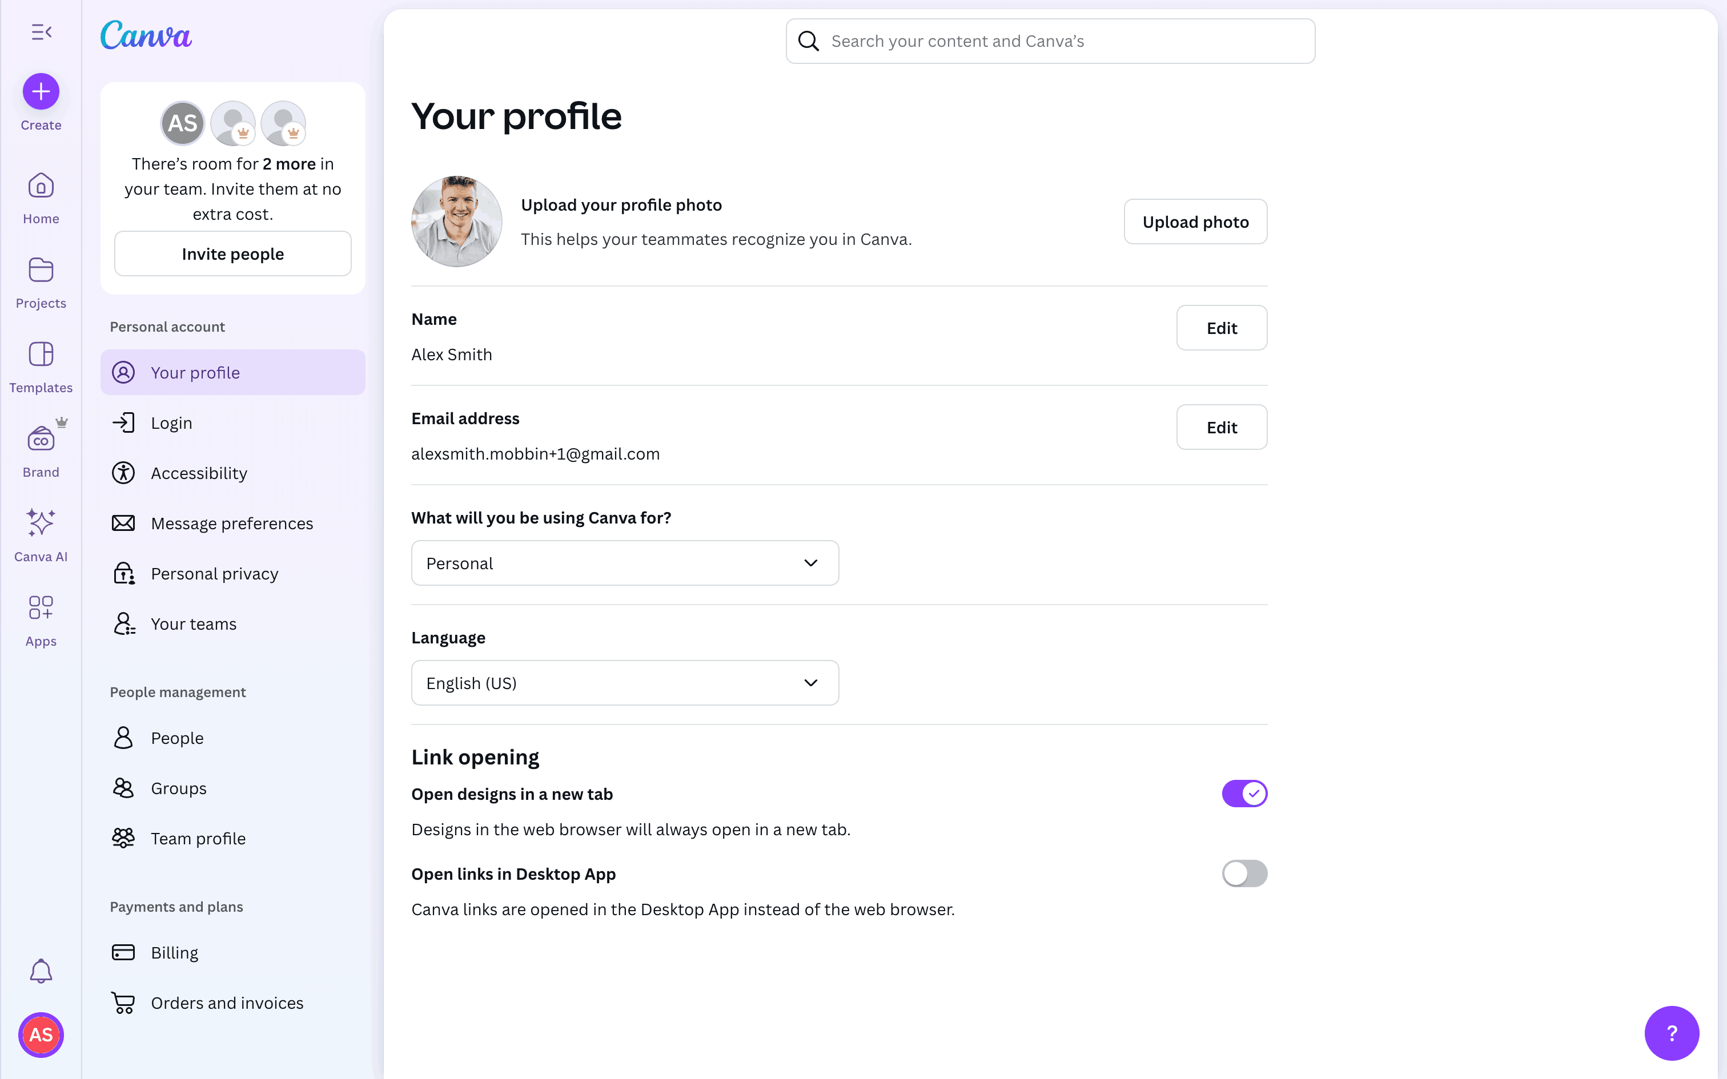Open the Language dropdown showing English (US)

coord(624,683)
